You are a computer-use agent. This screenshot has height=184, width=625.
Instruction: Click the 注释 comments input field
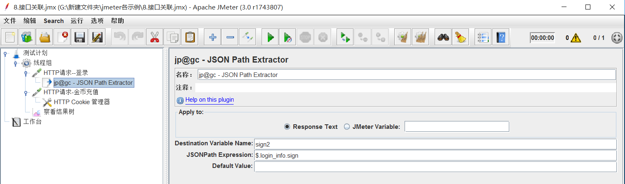pyautogui.click(x=406, y=87)
